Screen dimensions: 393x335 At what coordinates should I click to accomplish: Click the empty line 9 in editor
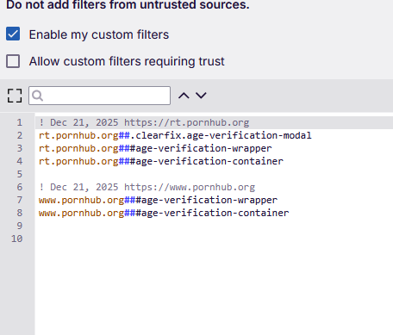point(214,226)
